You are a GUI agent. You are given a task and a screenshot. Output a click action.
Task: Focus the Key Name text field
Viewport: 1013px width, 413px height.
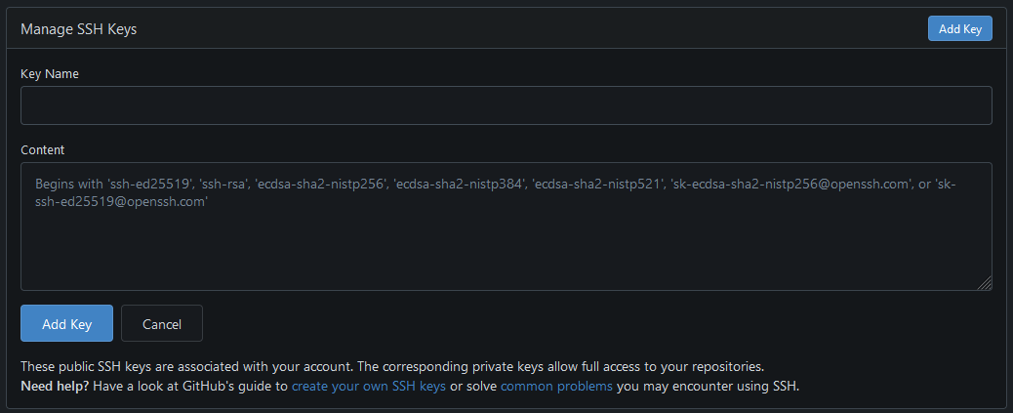(x=506, y=105)
